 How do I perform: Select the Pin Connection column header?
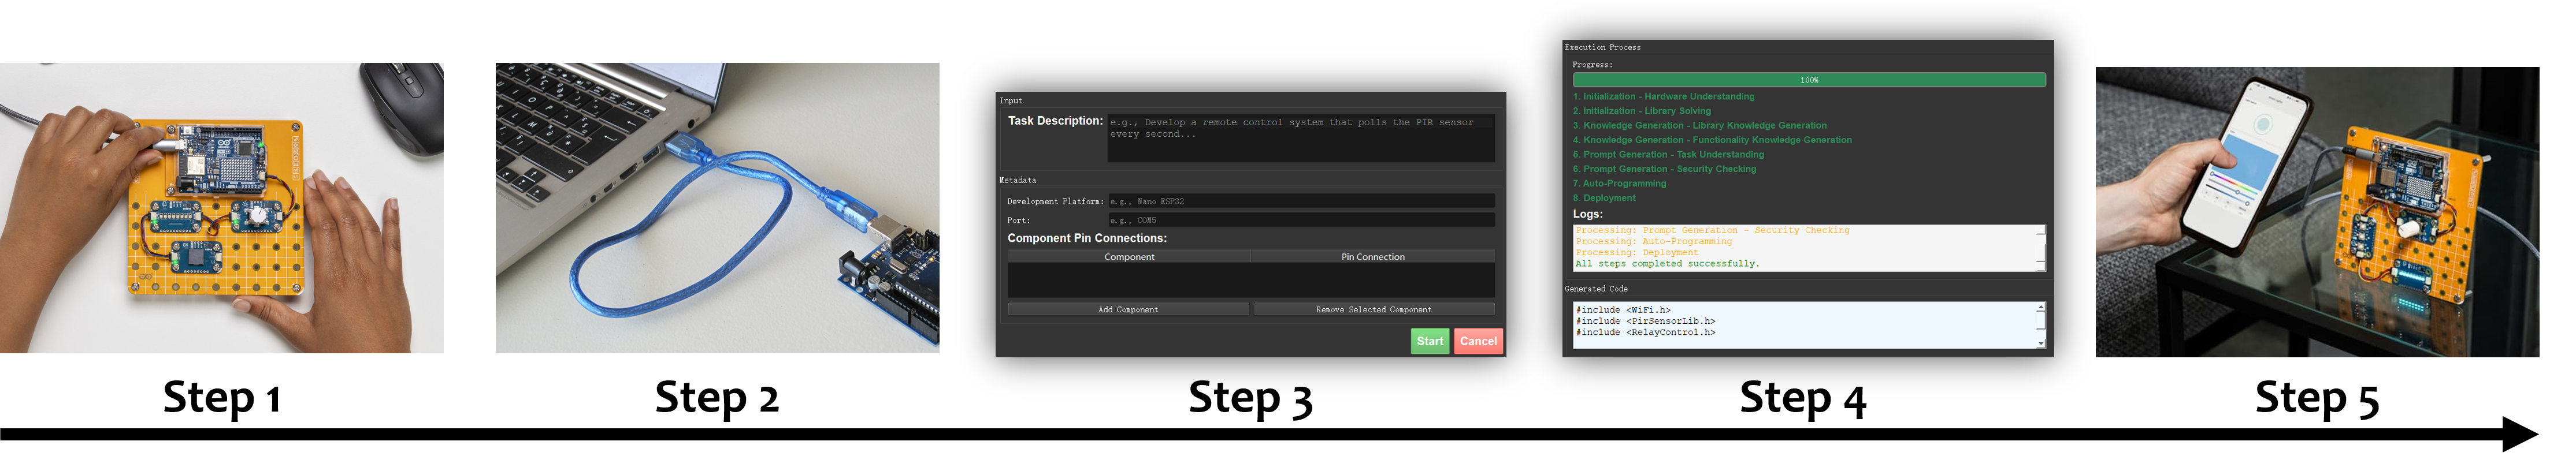point(1372,257)
